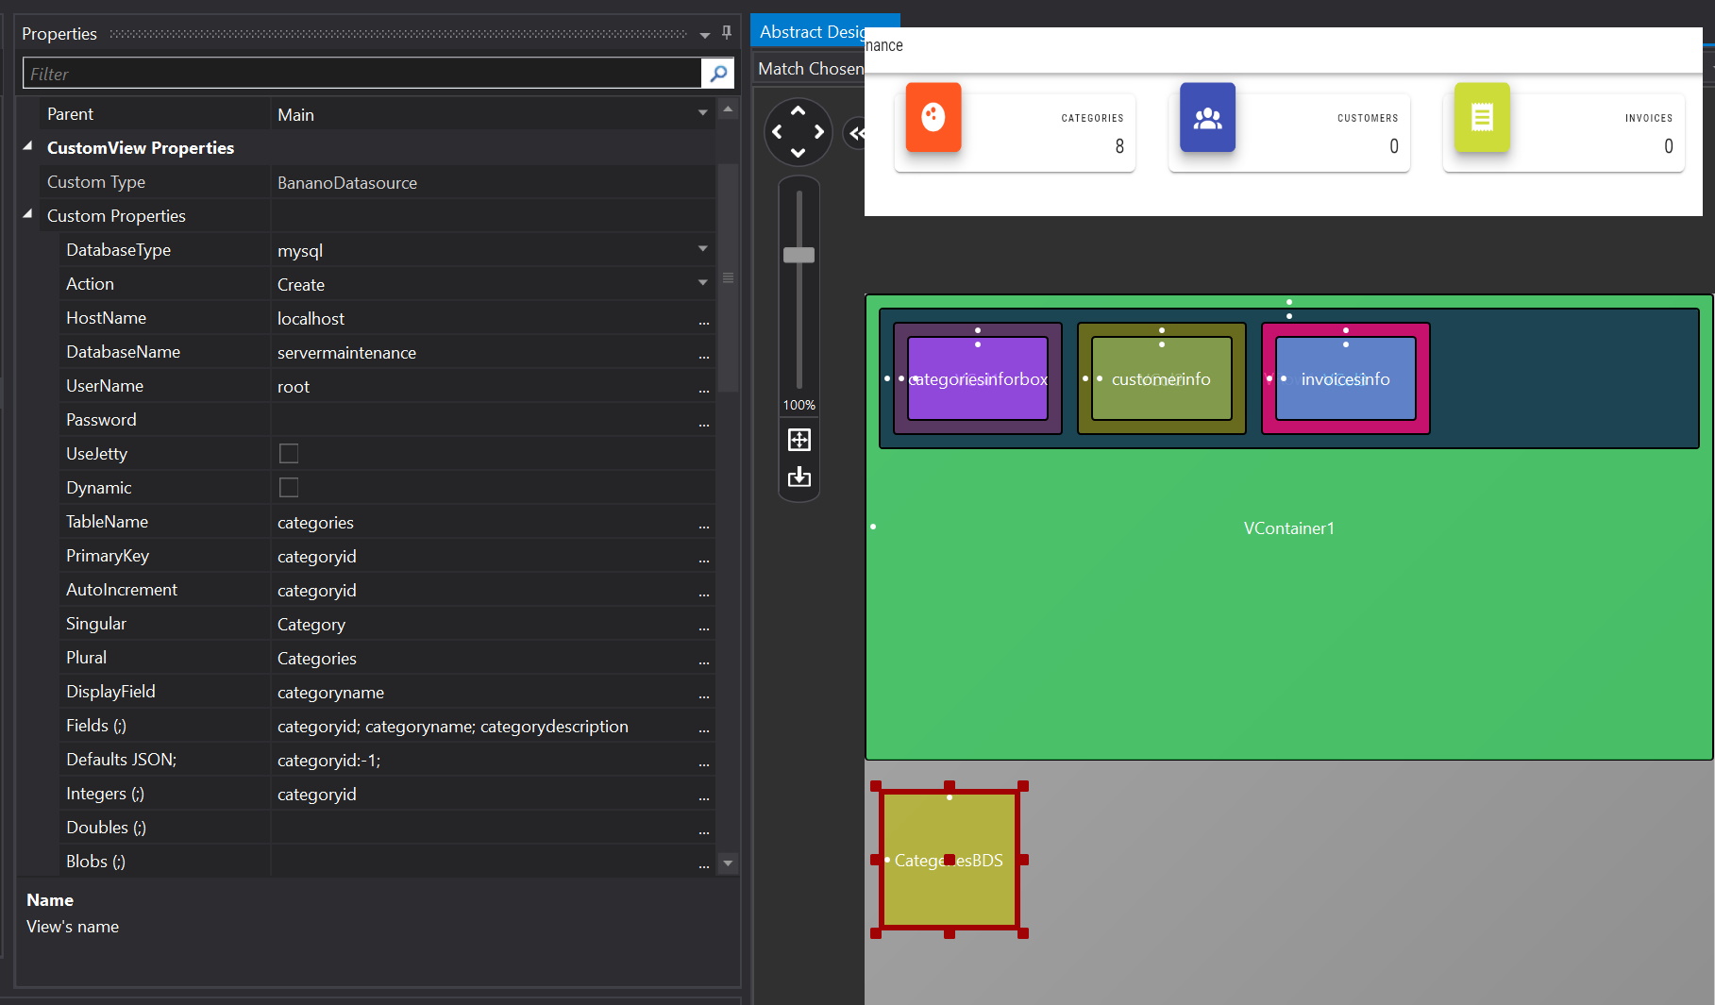Screen dimensions: 1715x1005
Task: Click the fit-to-view icon below the zoom slider
Action: tap(799, 440)
